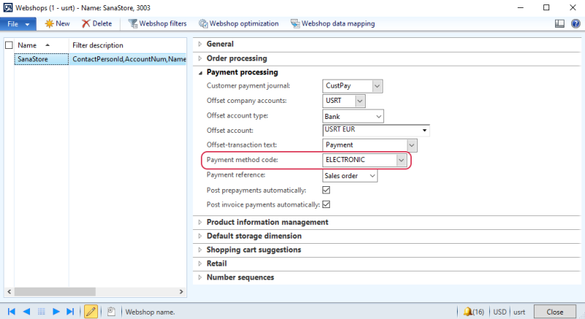Select the SanaStore row in the list

click(x=38, y=58)
